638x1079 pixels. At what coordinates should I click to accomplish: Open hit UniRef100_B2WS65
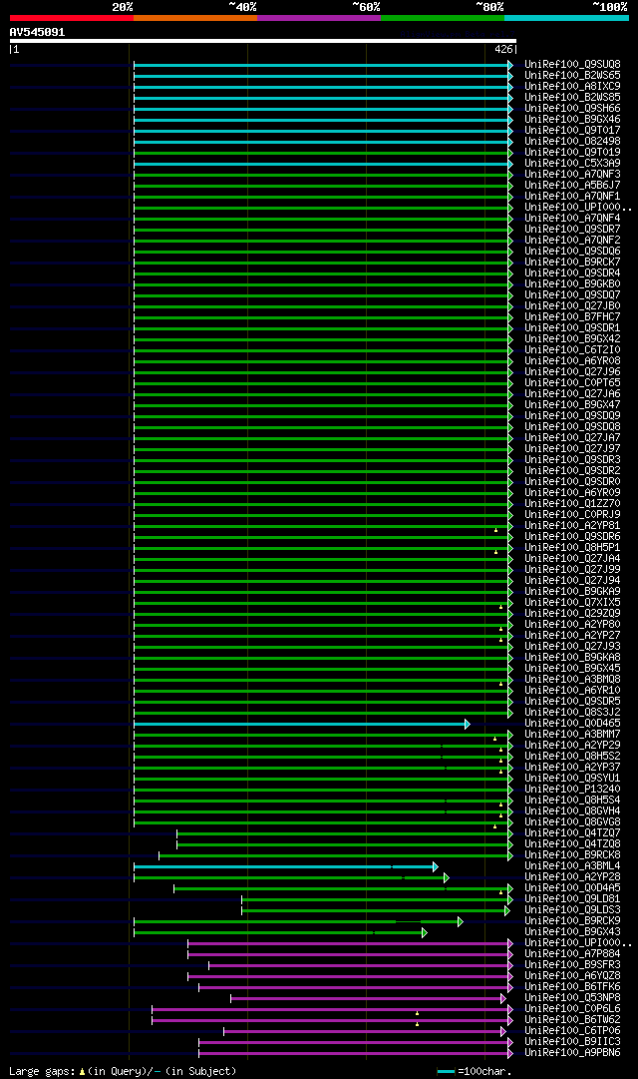click(x=572, y=76)
